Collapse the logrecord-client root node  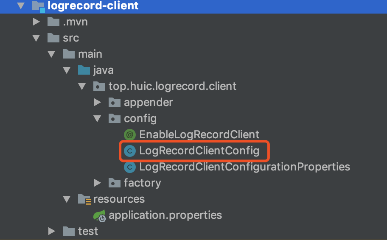tap(21, 6)
